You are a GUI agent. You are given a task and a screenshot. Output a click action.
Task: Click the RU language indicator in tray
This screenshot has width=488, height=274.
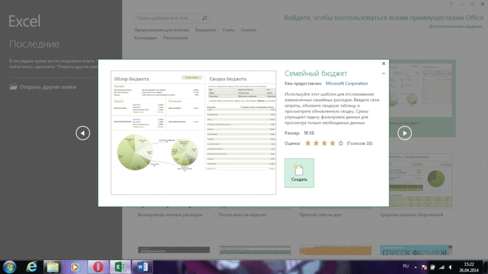pyautogui.click(x=406, y=266)
